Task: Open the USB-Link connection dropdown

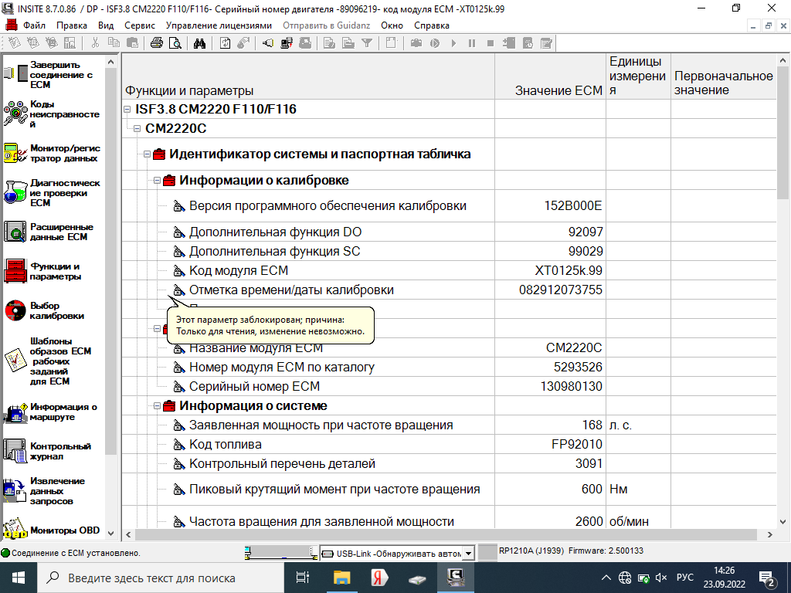Action: pos(467,554)
